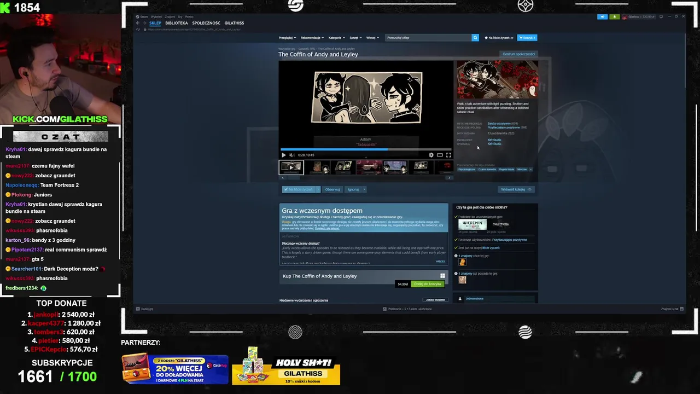Open the liście życzeń link in sidebar
Image resolution: width=700 pixels, height=394 pixels.
(491, 248)
